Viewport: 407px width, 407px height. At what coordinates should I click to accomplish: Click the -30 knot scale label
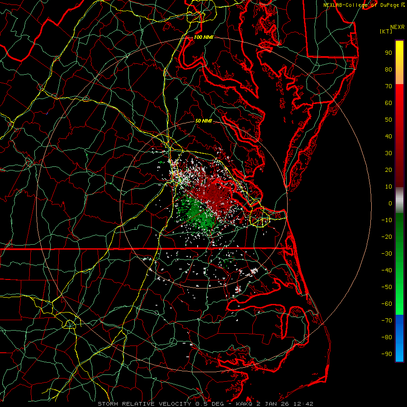coord(387,254)
